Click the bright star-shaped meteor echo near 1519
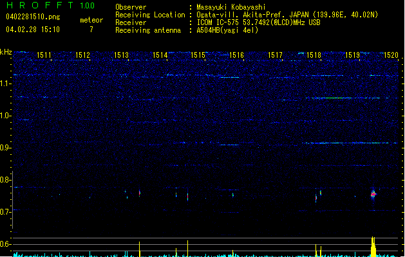 coord(373,195)
